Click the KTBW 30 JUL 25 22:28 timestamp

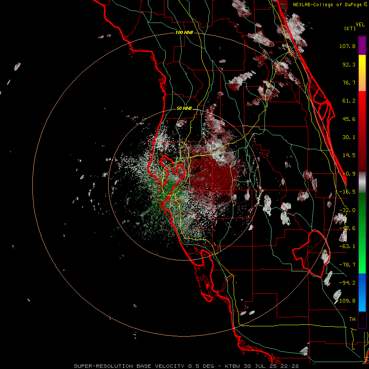click(x=262, y=366)
